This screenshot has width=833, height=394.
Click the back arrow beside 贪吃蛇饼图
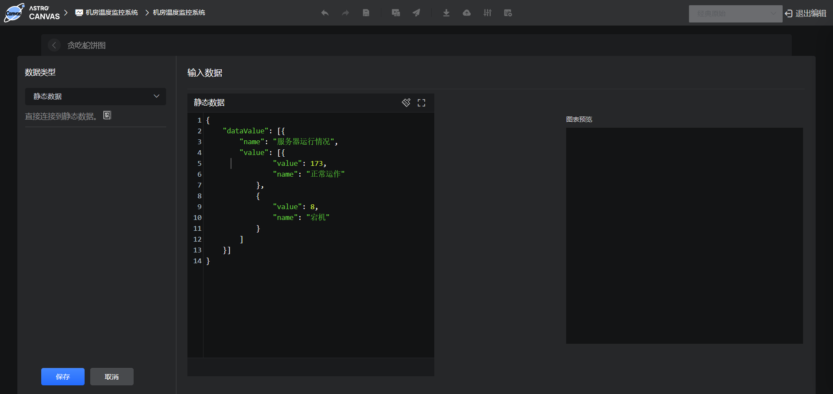point(54,45)
